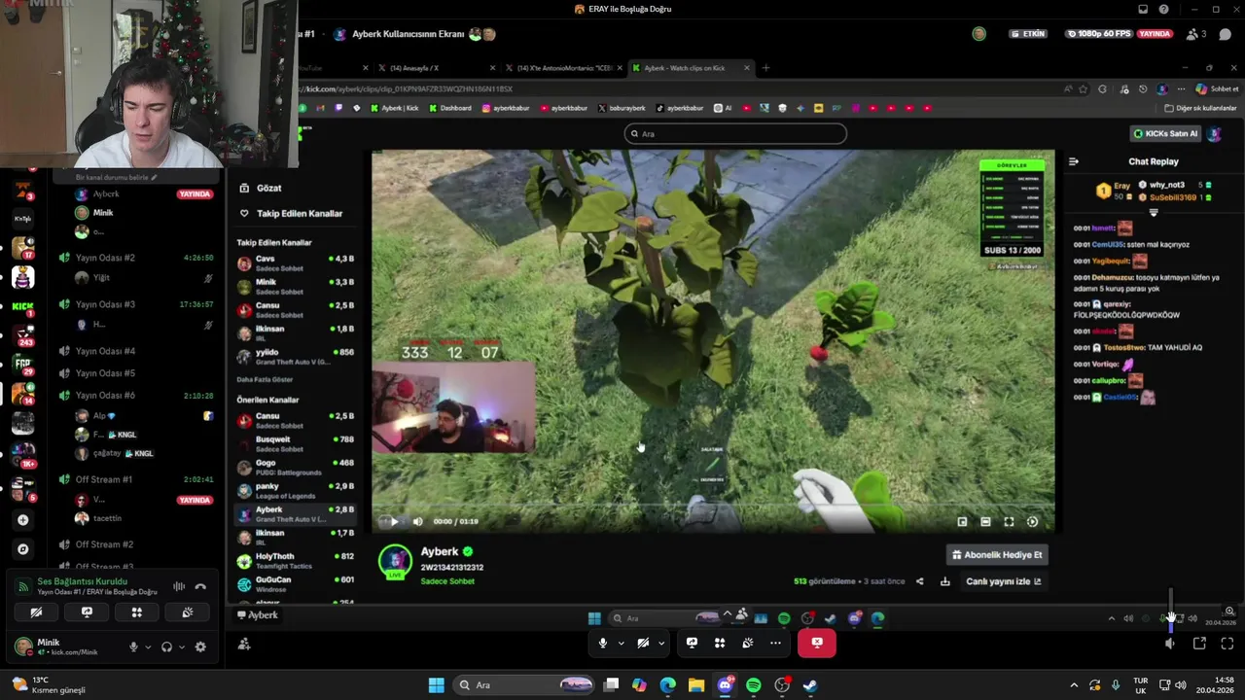Open panky channel in recommended list
Image resolution: width=1245 pixels, height=700 pixels.
[295, 490]
